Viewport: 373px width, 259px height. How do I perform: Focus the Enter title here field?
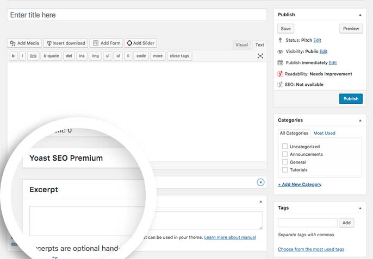click(137, 15)
